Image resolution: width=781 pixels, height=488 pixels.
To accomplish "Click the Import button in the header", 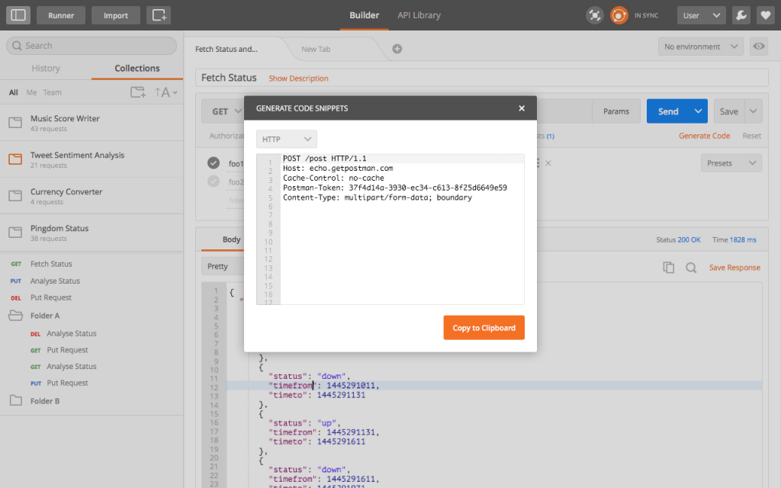I will [x=115, y=14].
